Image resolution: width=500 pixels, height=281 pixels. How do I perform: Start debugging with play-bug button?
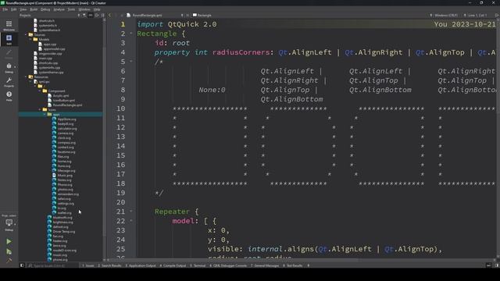[9, 251]
